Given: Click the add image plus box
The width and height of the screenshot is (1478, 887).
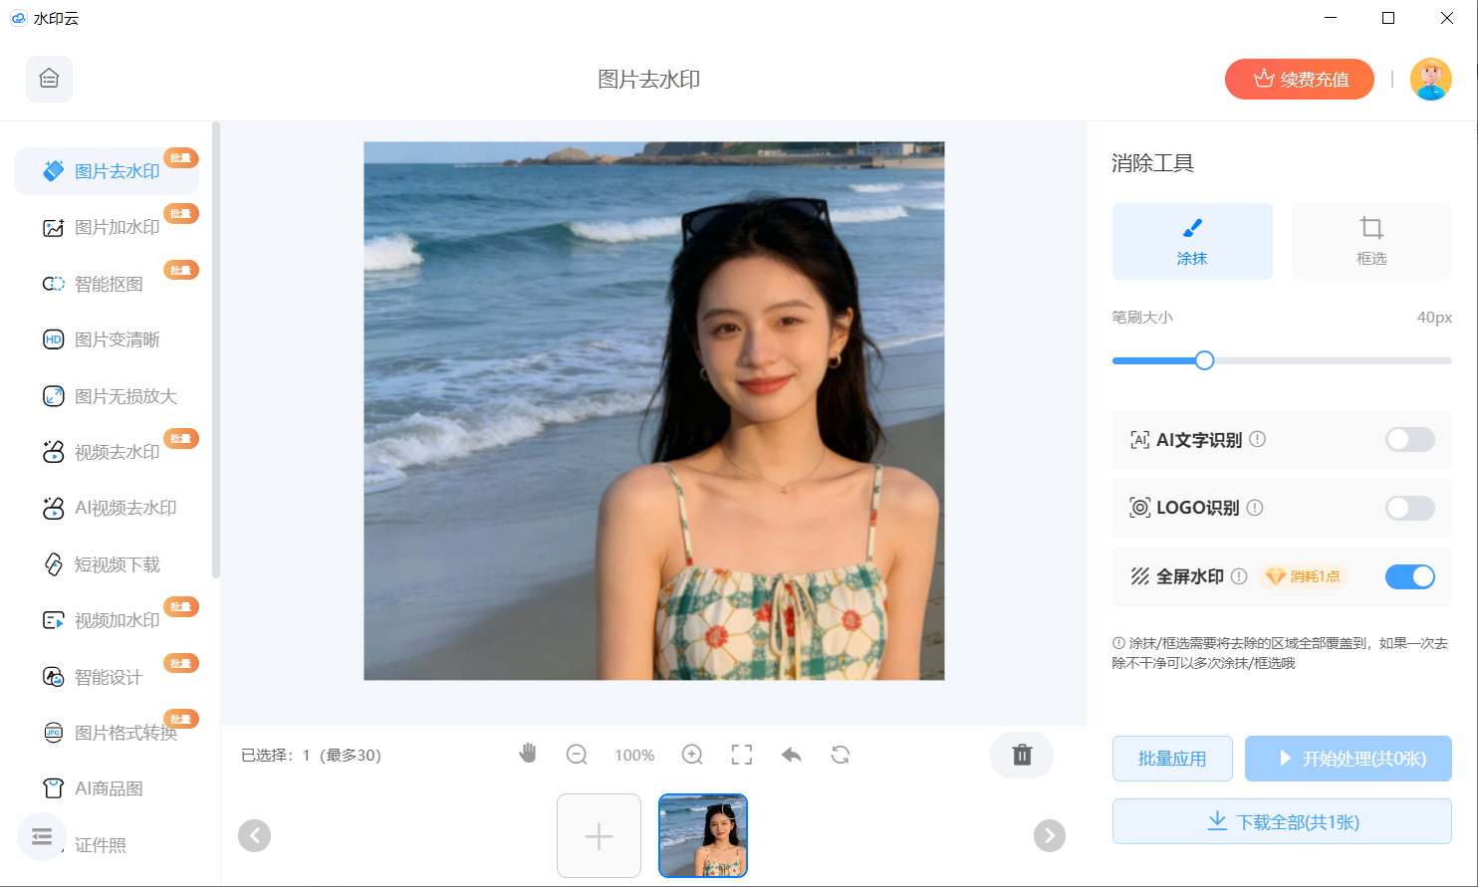Looking at the screenshot, I should click(x=599, y=836).
